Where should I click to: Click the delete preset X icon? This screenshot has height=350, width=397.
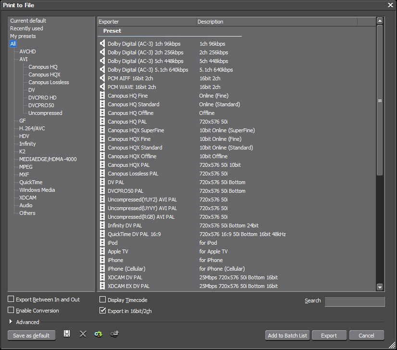click(83, 334)
